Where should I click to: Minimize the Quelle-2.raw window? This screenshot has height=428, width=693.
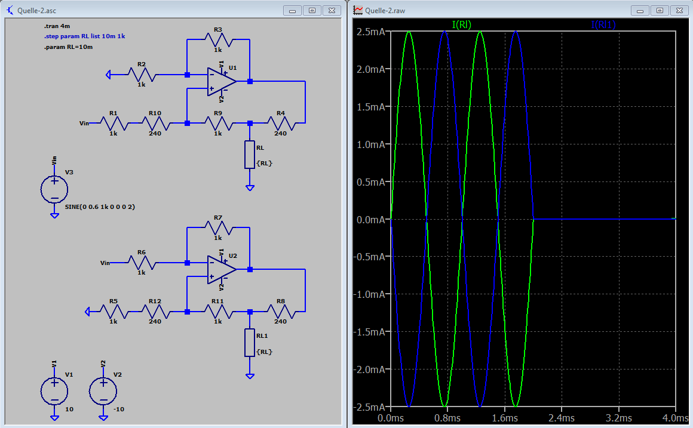640,10
